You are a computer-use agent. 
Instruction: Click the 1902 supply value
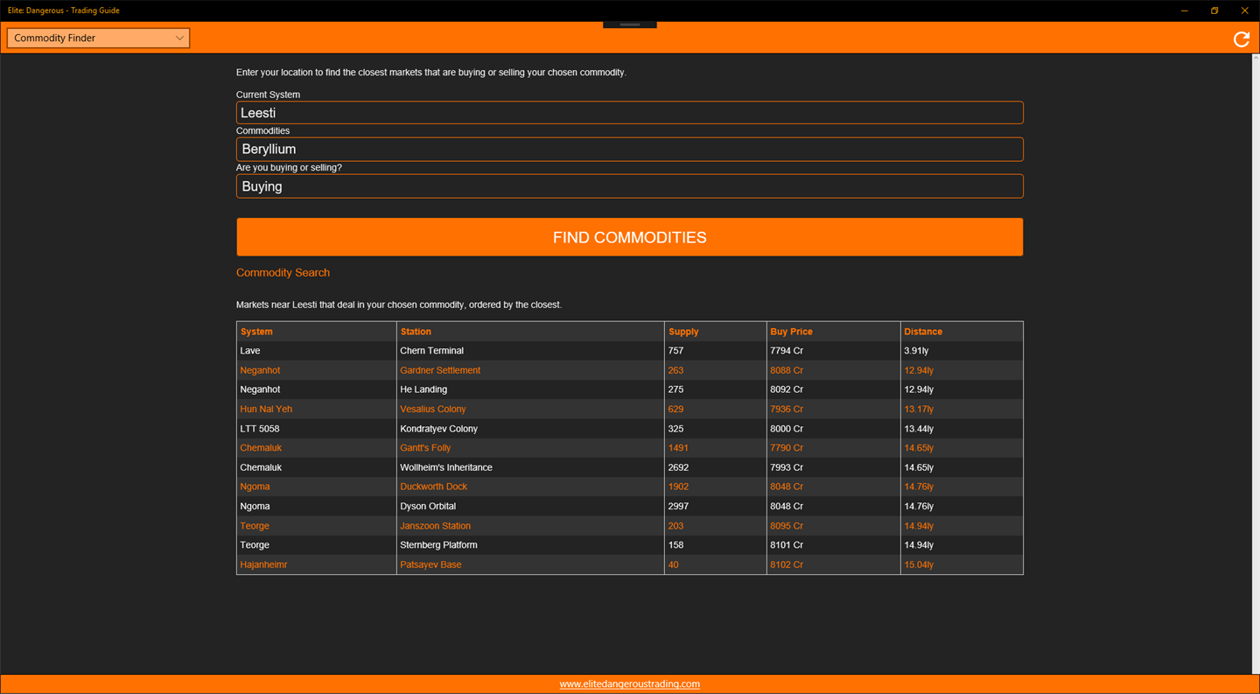pyautogui.click(x=678, y=487)
